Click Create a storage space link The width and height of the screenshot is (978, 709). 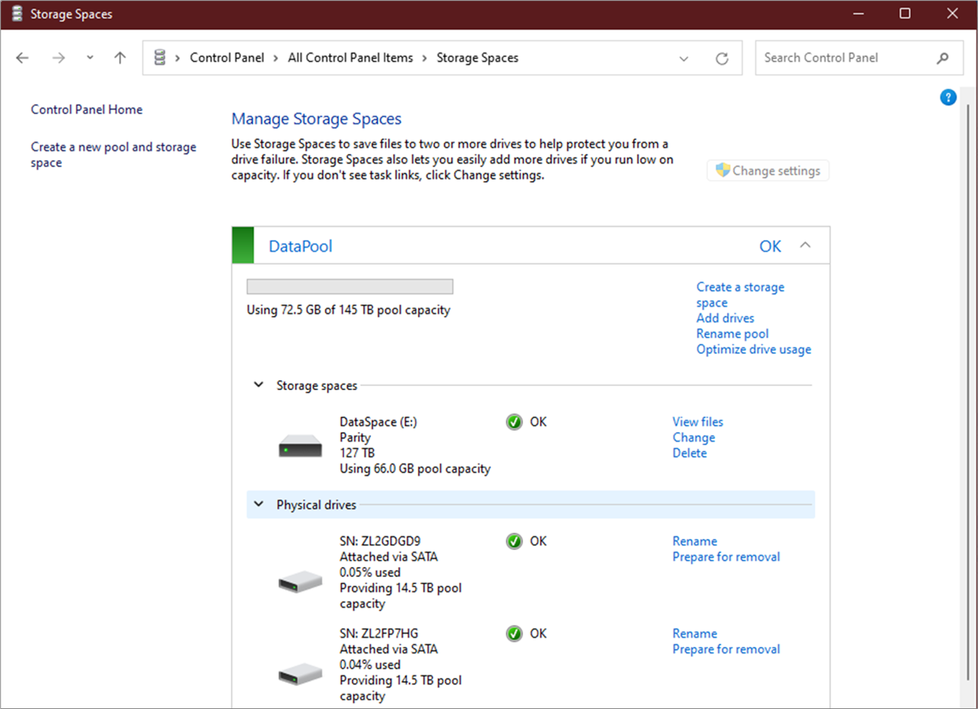click(741, 294)
